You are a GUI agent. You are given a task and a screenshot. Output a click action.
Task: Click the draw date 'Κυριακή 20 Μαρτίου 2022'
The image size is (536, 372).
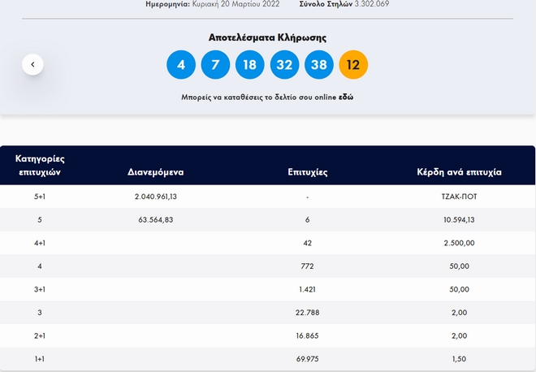coord(236,4)
